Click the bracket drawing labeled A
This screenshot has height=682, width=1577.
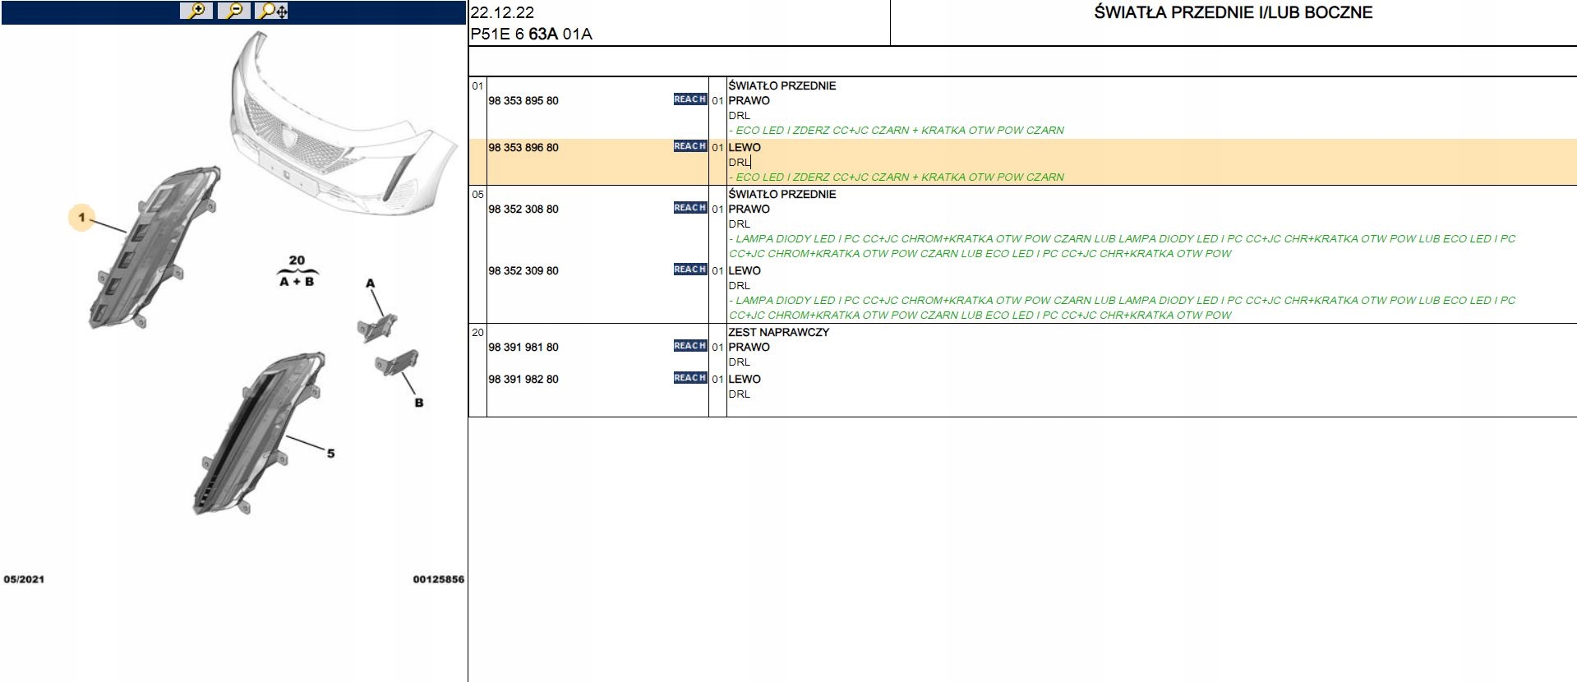tap(378, 326)
